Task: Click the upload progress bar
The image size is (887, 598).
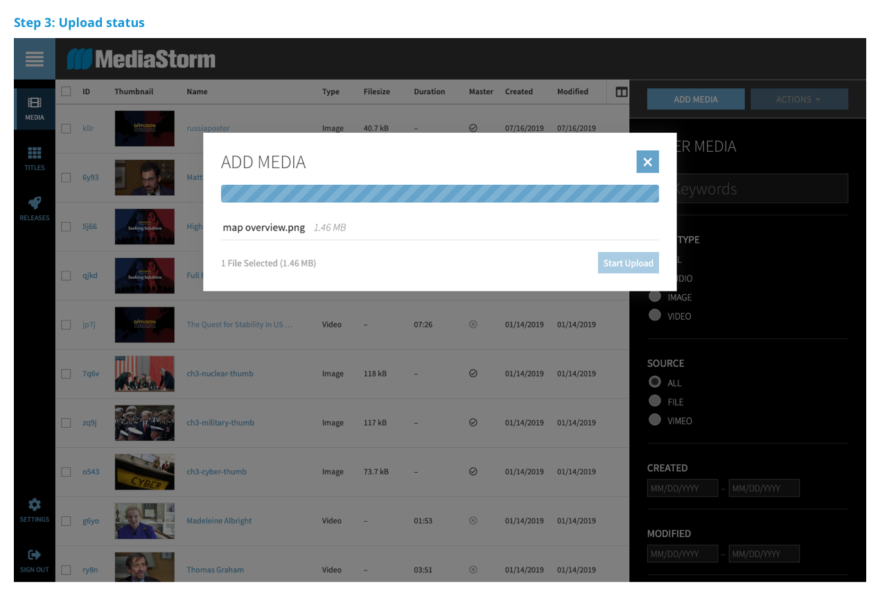Action: click(x=439, y=194)
